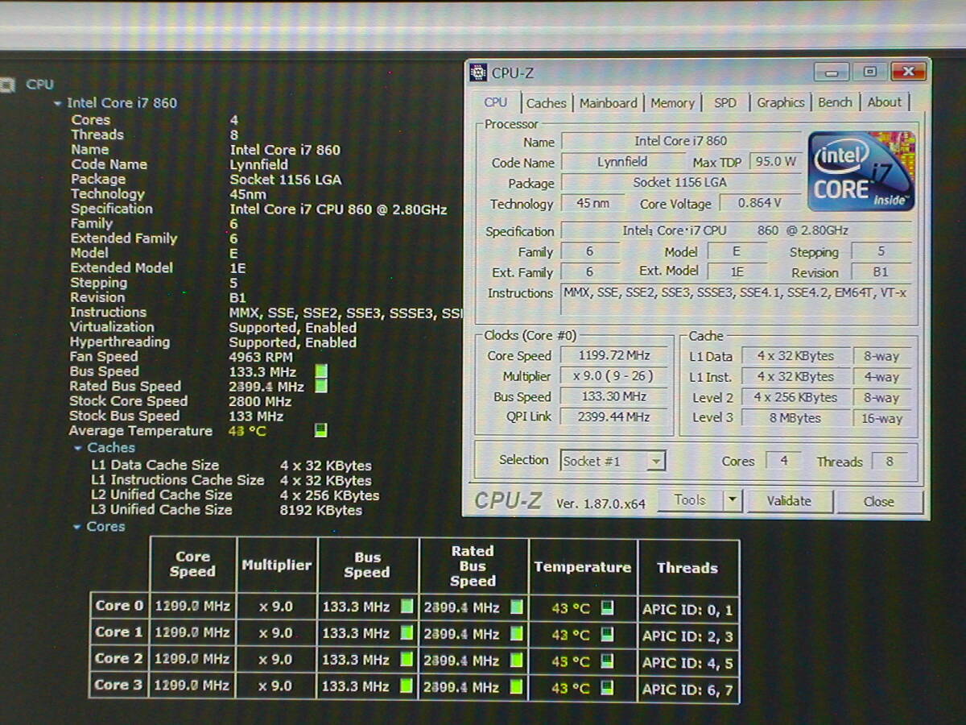Click the QPI Link 2399.44 MHz field

tap(614, 416)
